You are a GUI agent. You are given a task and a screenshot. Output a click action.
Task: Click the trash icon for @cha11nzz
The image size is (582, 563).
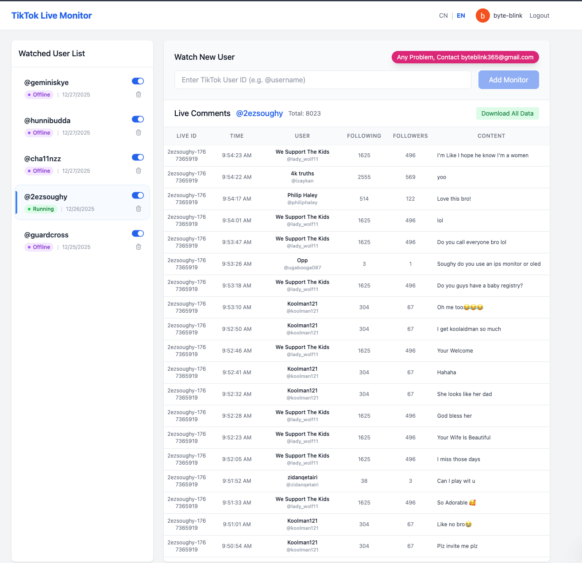[x=138, y=171]
